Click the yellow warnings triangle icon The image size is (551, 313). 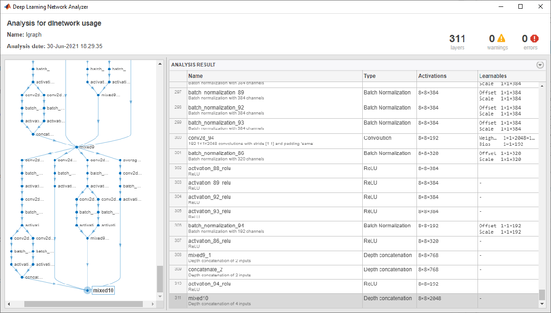501,38
